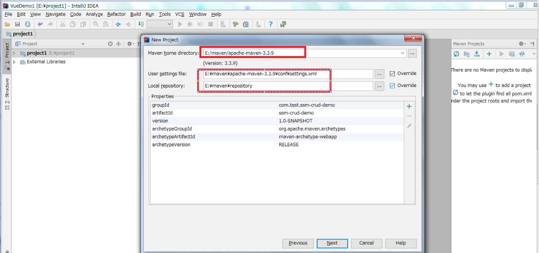Switch to the Structure side tab
This screenshot has height=253, width=539.
7,94
